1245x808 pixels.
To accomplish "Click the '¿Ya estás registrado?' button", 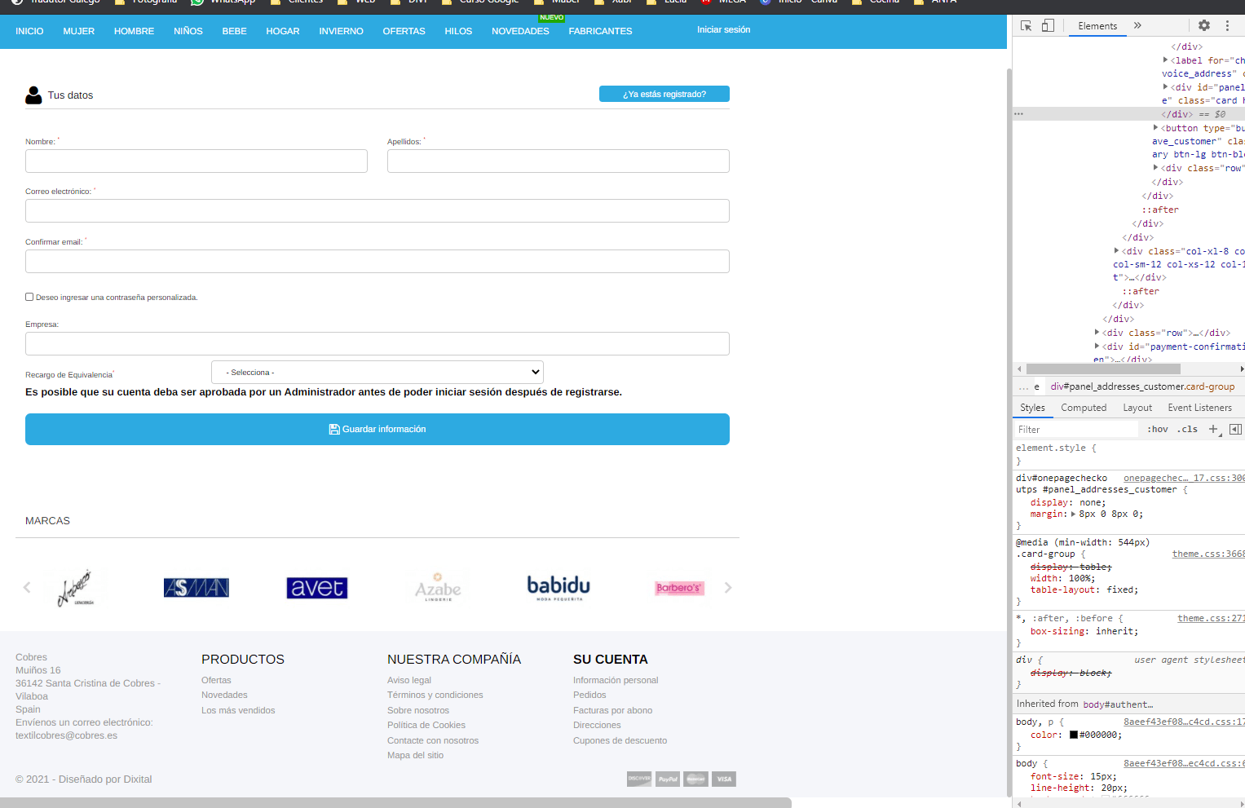I will 664,94.
